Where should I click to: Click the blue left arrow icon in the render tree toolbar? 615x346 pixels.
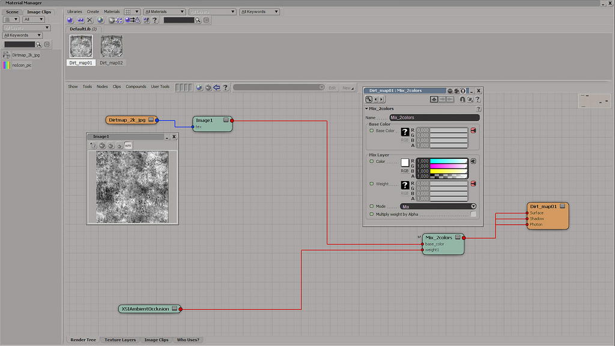pyautogui.click(x=216, y=88)
